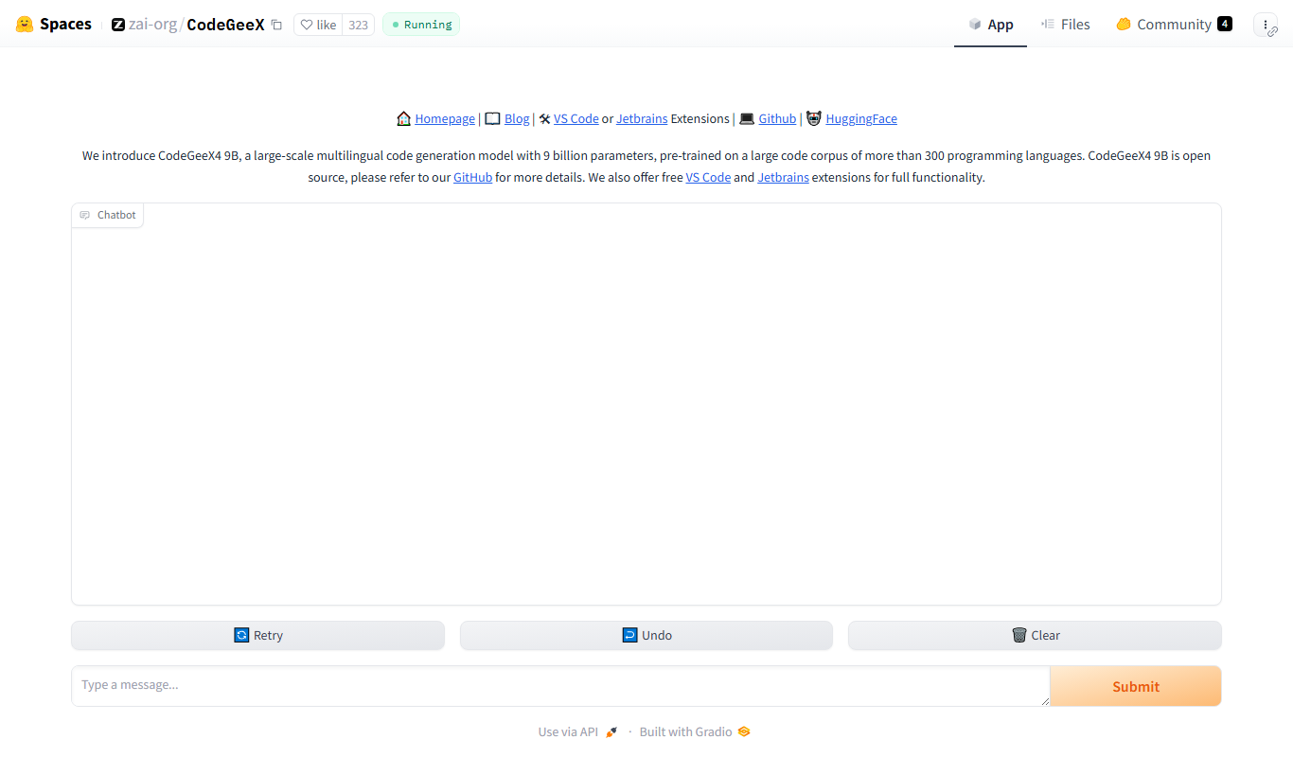Switch to the Files tab
This screenshot has height=757, width=1293.
pyautogui.click(x=1065, y=25)
